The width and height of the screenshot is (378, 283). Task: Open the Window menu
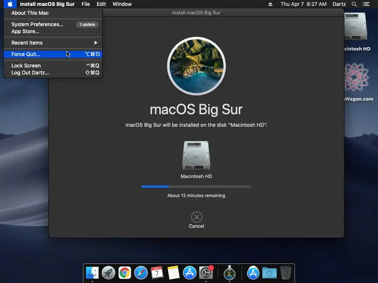[x=122, y=4]
